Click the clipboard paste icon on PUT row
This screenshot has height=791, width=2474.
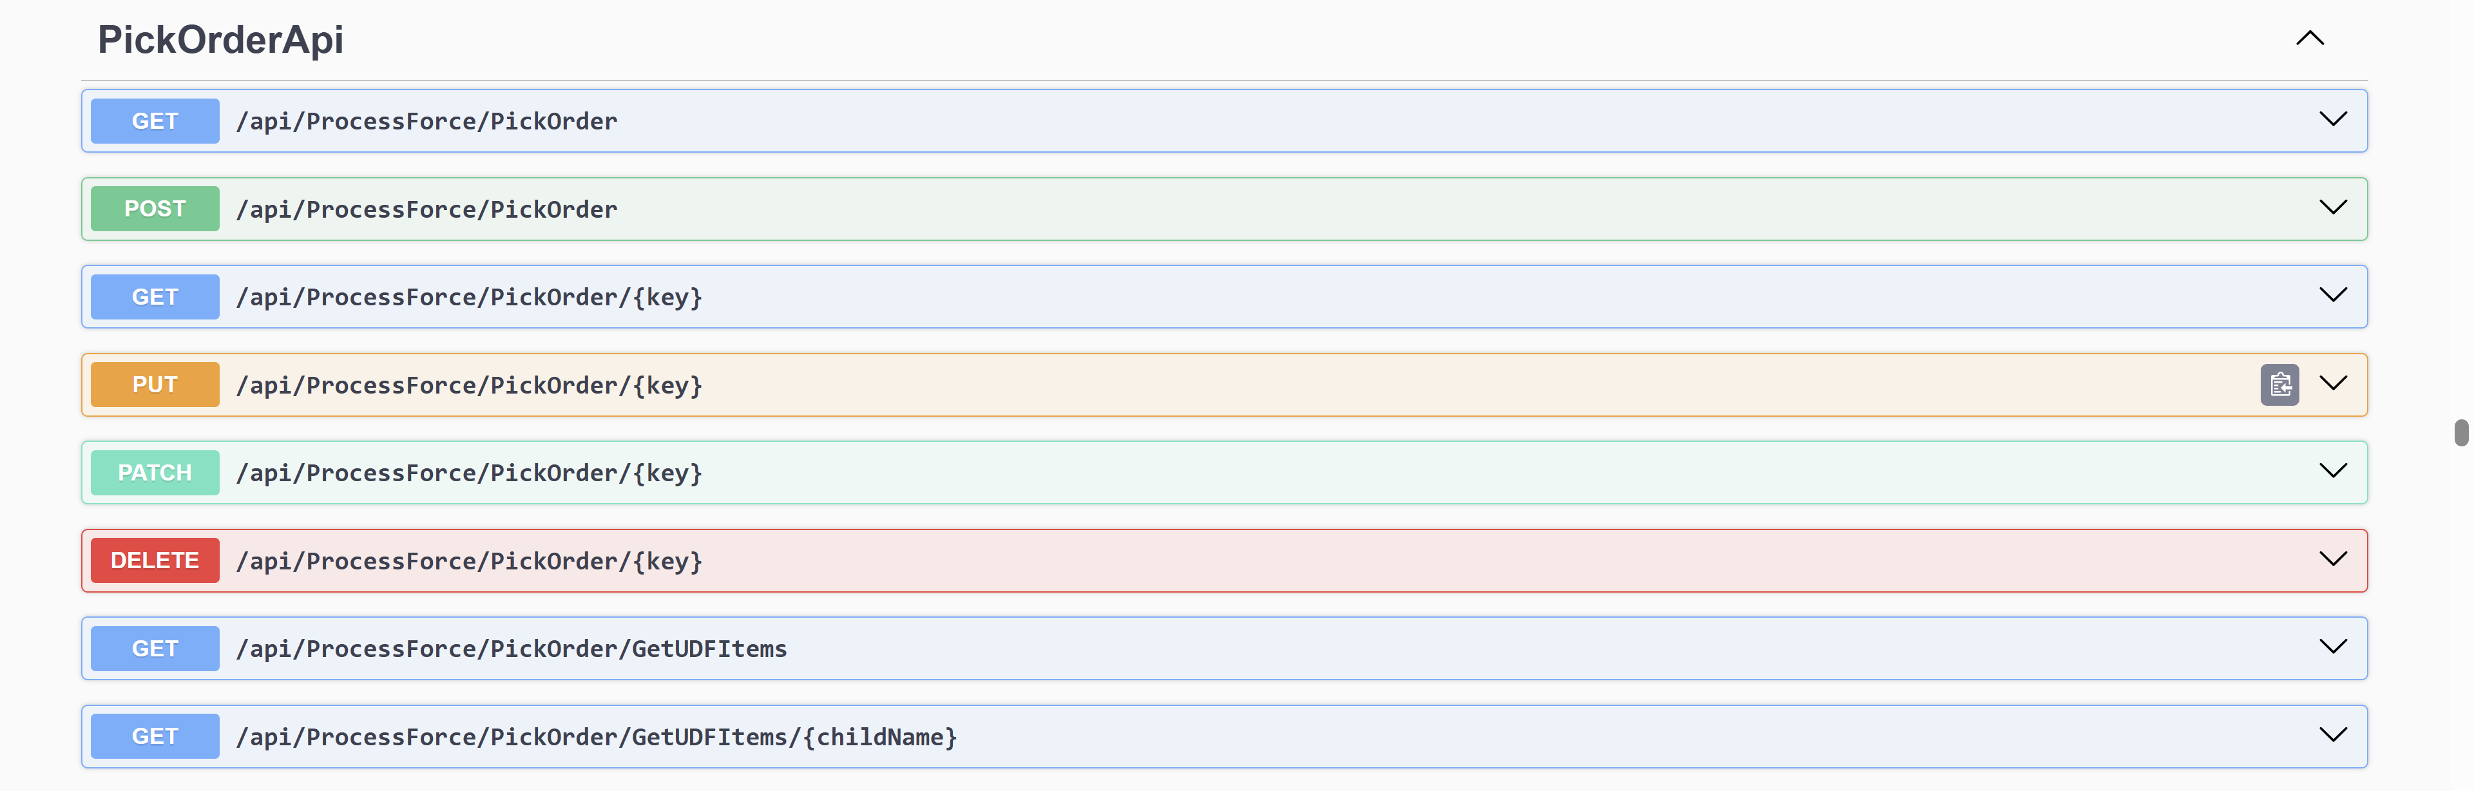[x=2280, y=384]
